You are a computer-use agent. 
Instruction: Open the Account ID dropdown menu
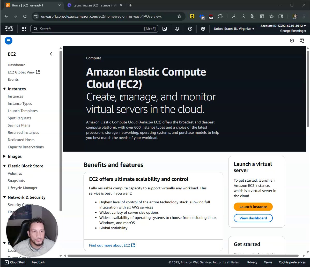pyautogui.click(x=283, y=26)
